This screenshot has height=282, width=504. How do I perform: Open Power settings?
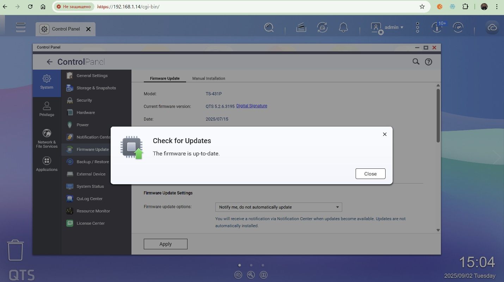click(96, 125)
